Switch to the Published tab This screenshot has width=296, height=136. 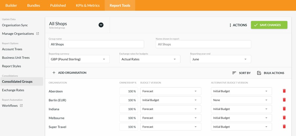click(x=58, y=5)
